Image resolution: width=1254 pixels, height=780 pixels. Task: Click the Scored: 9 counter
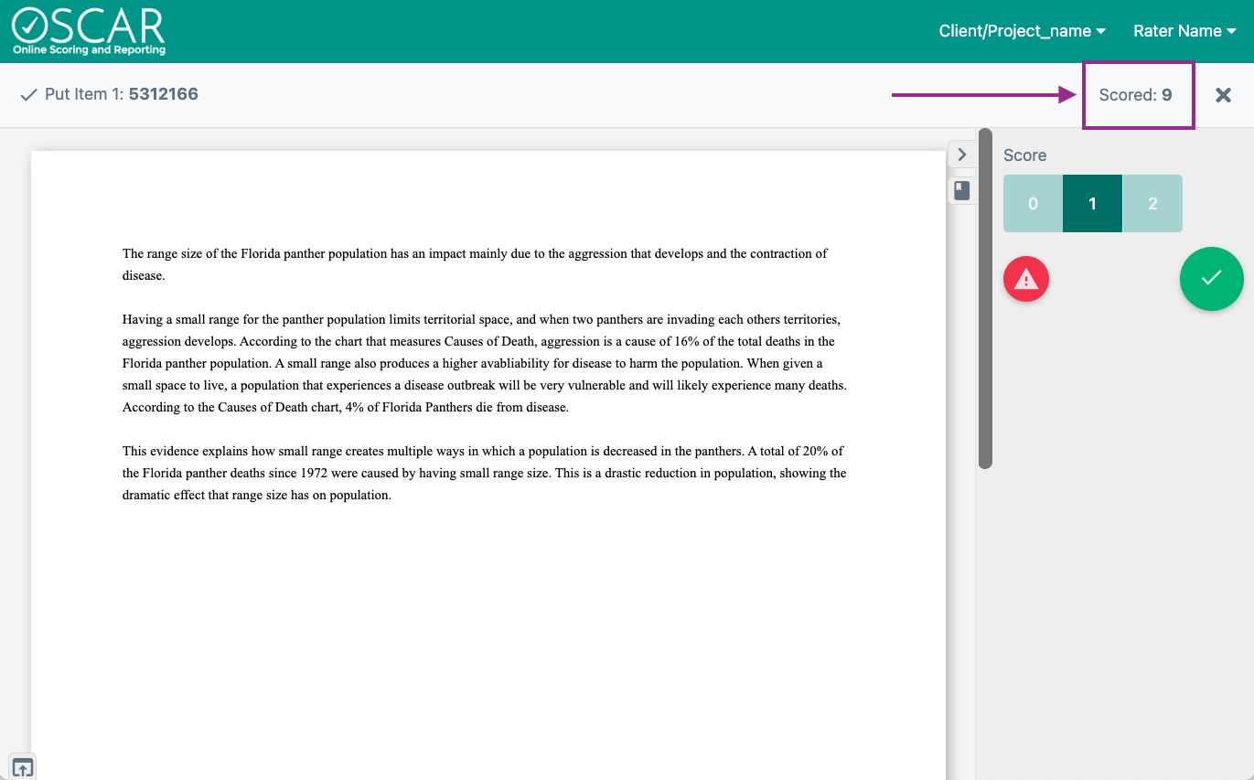point(1135,95)
